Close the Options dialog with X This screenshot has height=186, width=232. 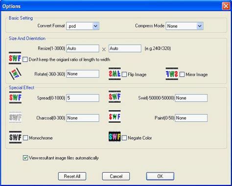(226, 6)
